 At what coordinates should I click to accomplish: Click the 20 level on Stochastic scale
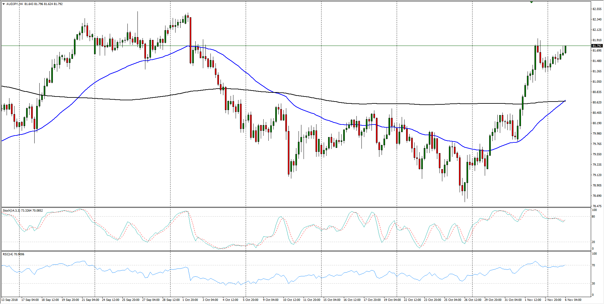click(593, 242)
